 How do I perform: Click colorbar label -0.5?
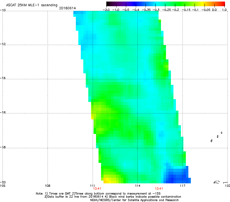pyautogui.click(x=126, y=10)
